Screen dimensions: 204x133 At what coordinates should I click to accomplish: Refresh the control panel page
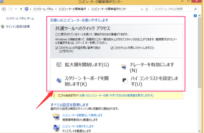[x=147, y=9]
